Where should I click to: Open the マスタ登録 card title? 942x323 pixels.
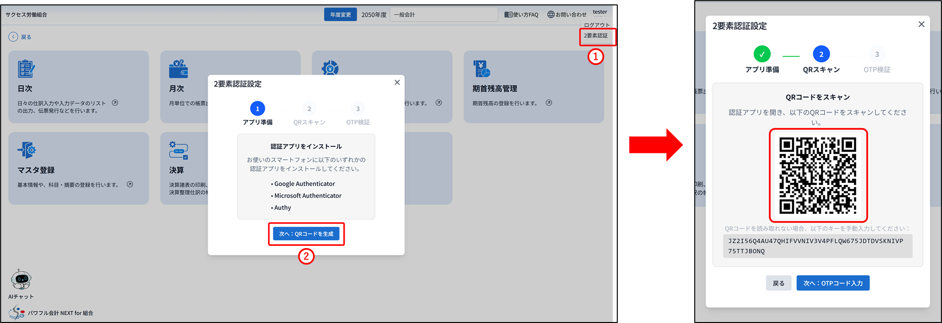36,170
